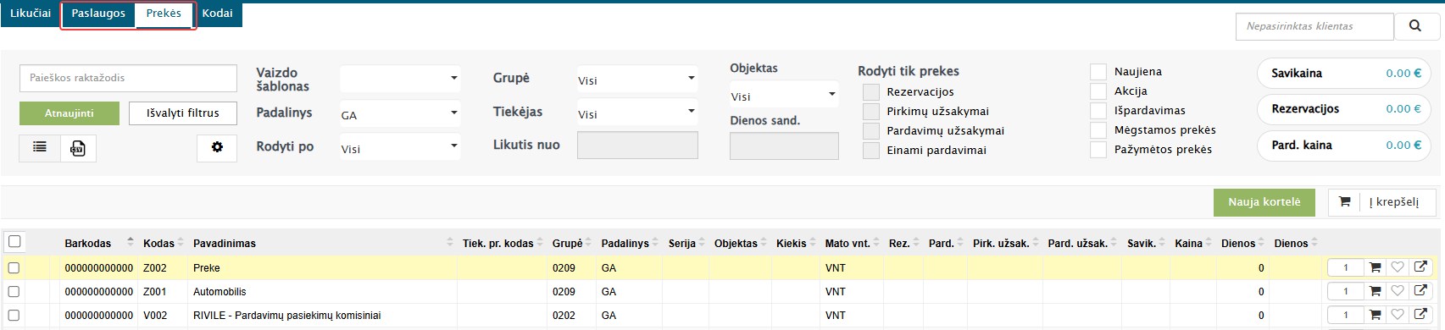Viewport: 1445px width, 330px height.
Task: Add Z002 Preke to cart icon
Action: (1375, 267)
